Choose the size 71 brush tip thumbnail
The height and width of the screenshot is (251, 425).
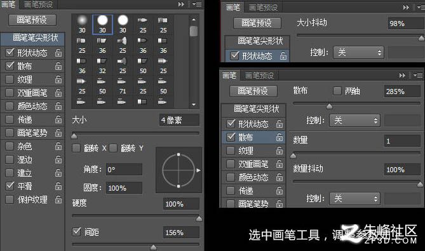(123, 86)
